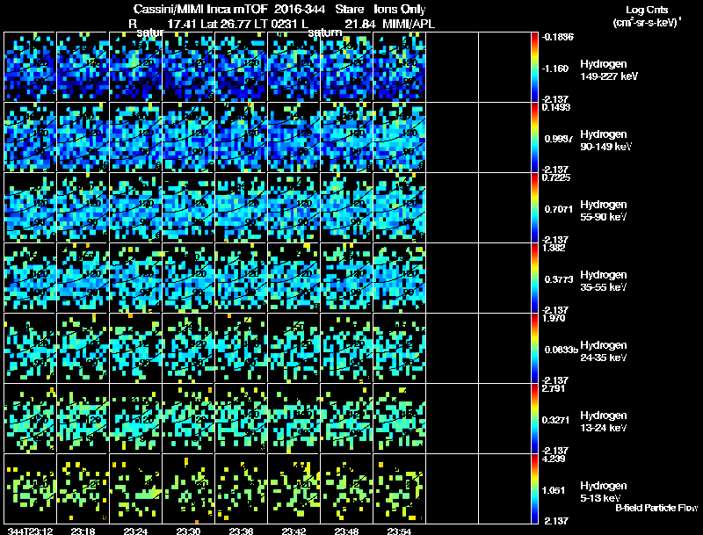Click the 21.84 L-shell value

pos(360,24)
